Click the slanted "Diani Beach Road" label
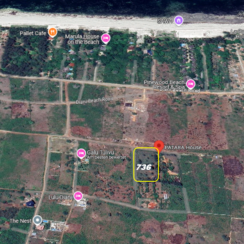The width and height of the screenshot is (244, 244). click(94, 100)
